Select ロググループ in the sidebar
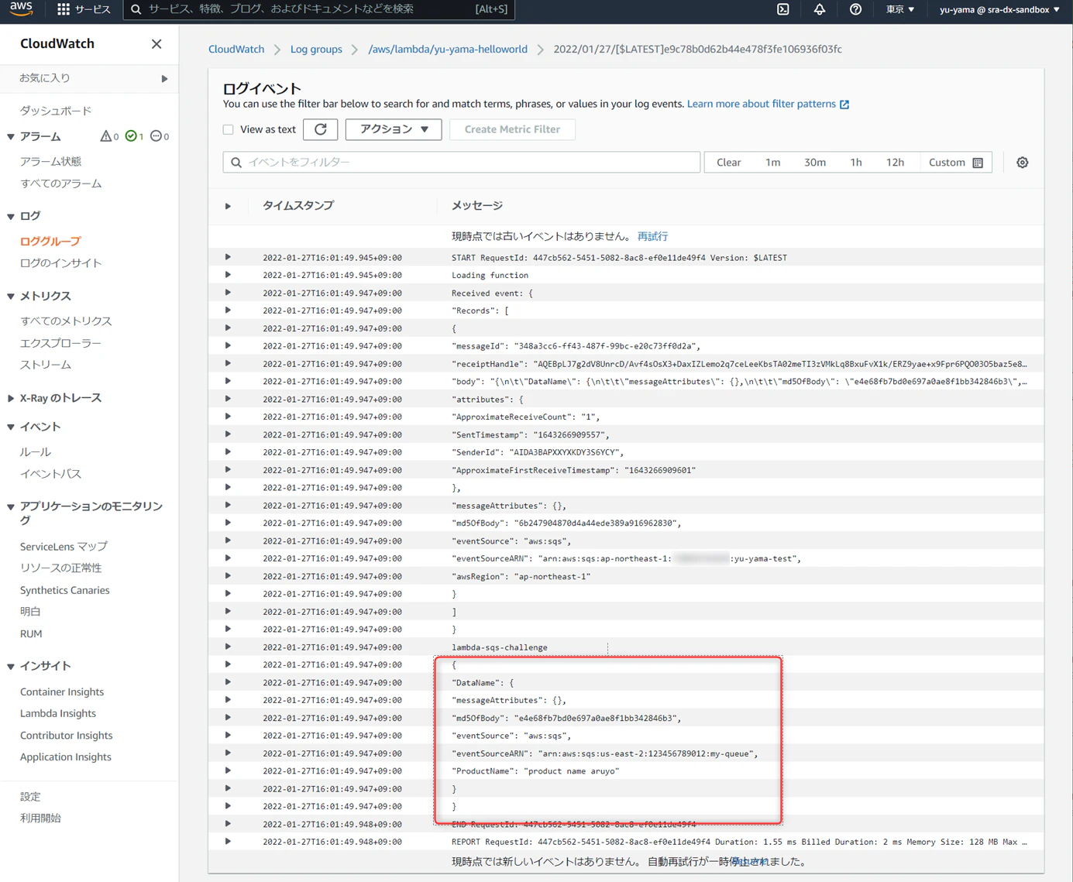1073x882 pixels. tap(50, 242)
